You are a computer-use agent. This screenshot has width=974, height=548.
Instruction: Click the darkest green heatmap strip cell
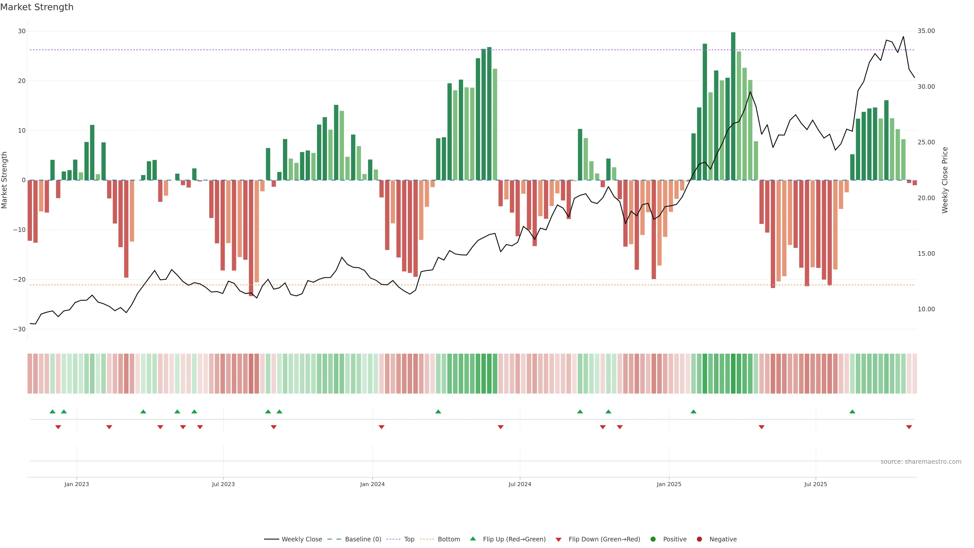pos(733,373)
